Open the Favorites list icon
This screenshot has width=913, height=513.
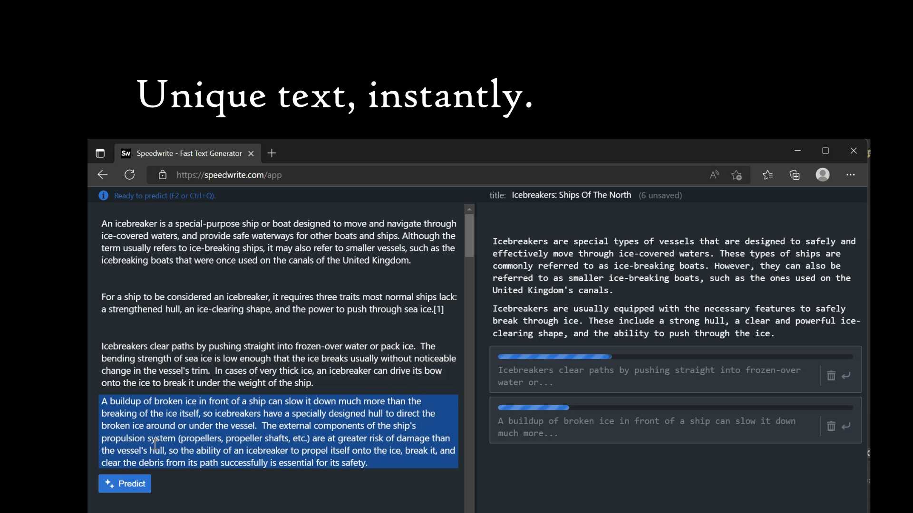click(767, 175)
